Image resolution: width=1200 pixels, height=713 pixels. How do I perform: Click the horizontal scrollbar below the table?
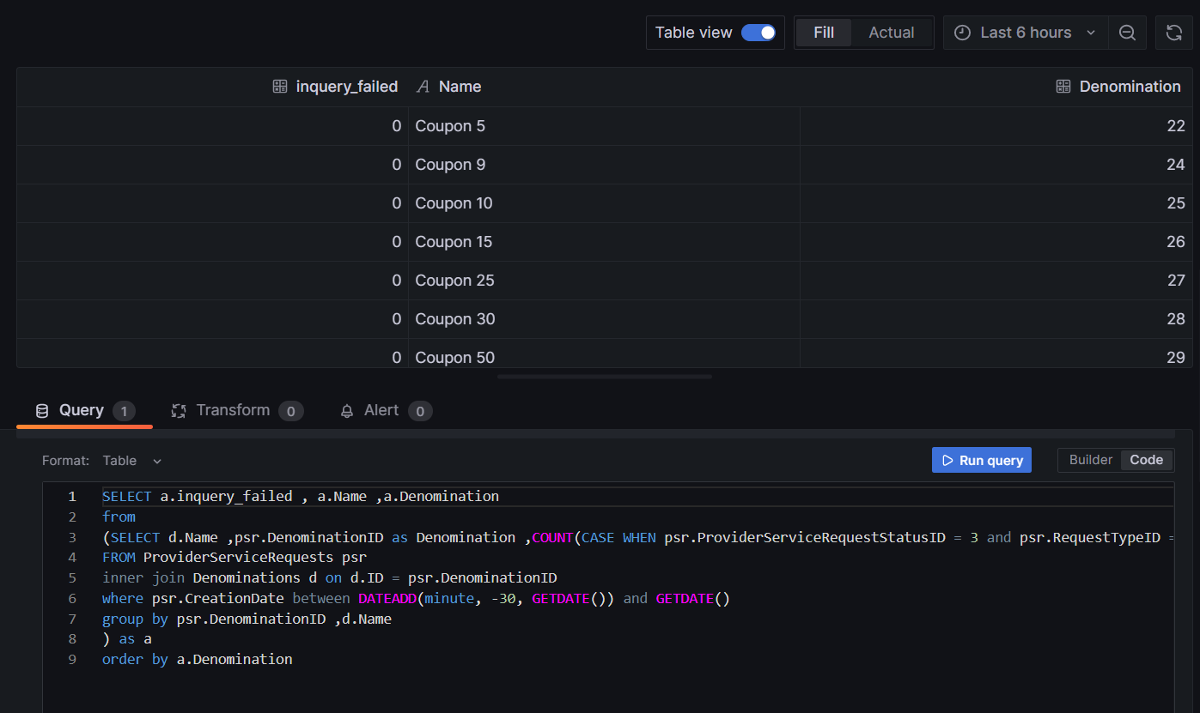click(x=604, y=375)
